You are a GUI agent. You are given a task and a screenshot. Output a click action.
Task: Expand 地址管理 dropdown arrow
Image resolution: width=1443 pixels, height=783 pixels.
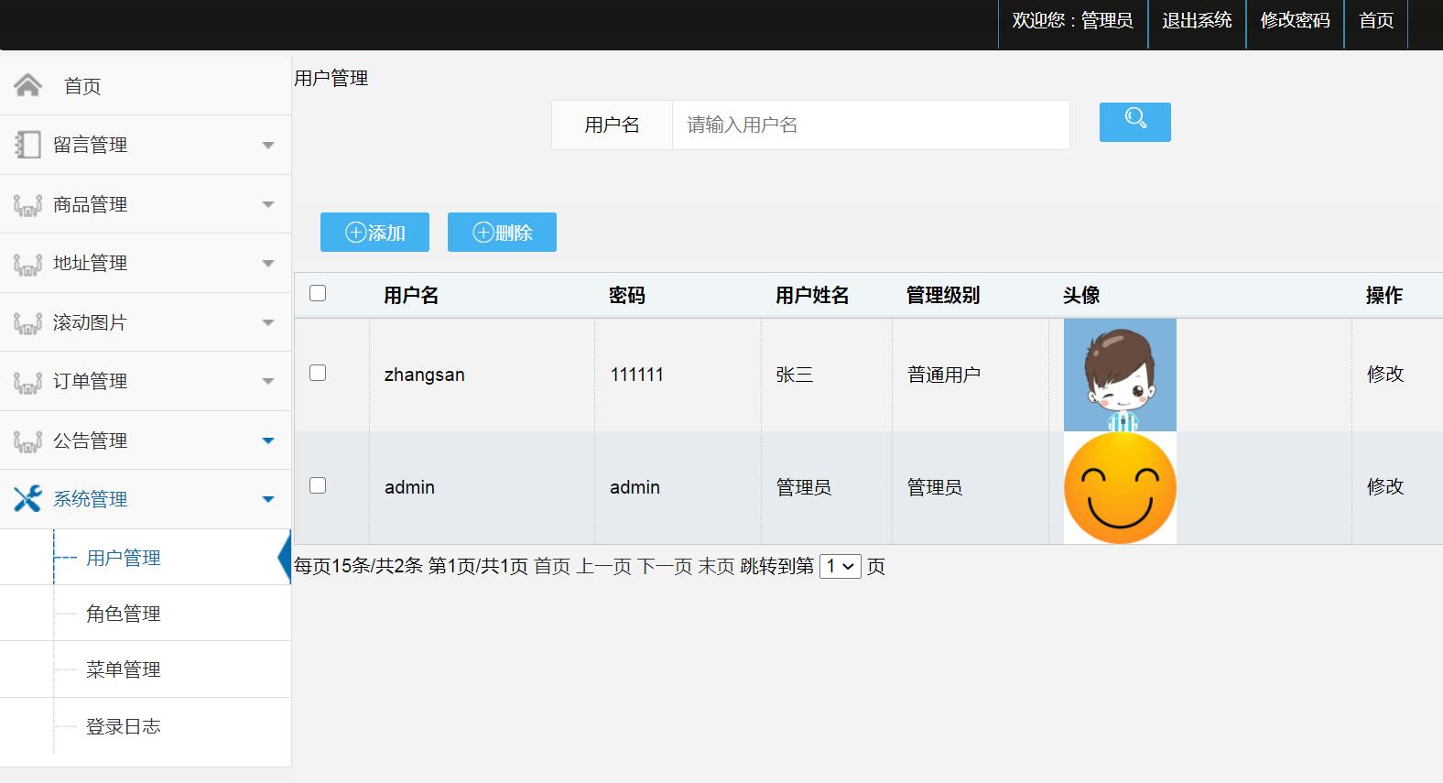point(268,264)
